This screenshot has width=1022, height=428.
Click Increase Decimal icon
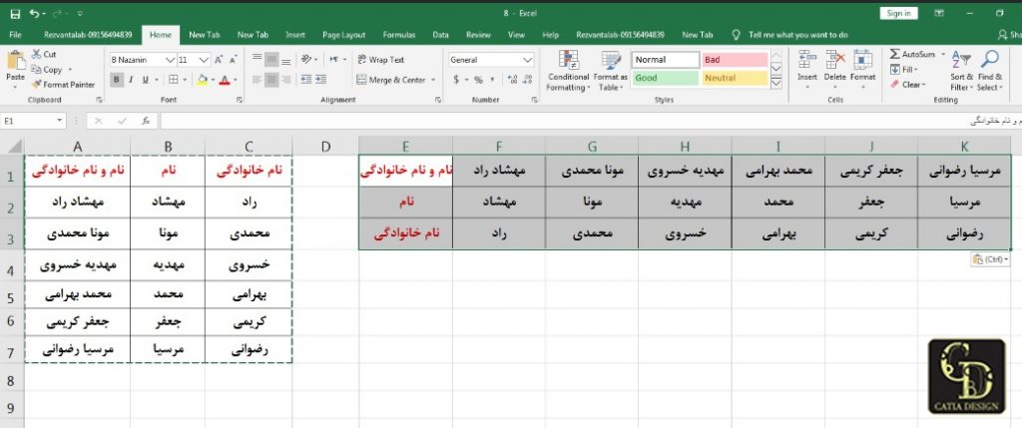coord(512,80)
